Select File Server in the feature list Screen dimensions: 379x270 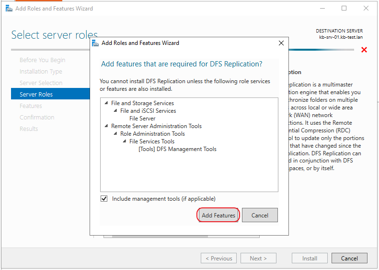pyautogui.click(x=142, y=119)
